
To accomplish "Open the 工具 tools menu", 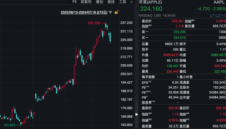I will 122,2.
